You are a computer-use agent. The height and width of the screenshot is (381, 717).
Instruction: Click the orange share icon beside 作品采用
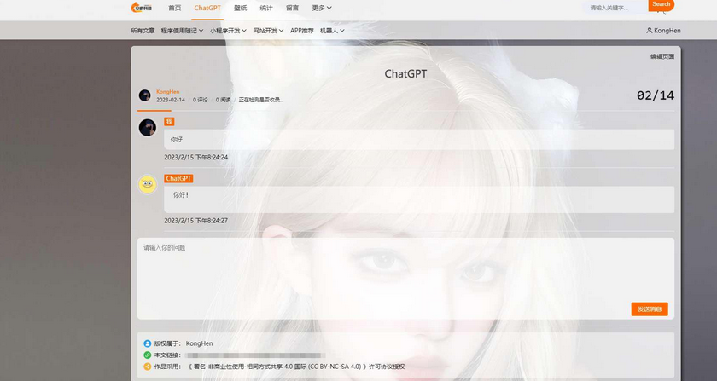147,367
